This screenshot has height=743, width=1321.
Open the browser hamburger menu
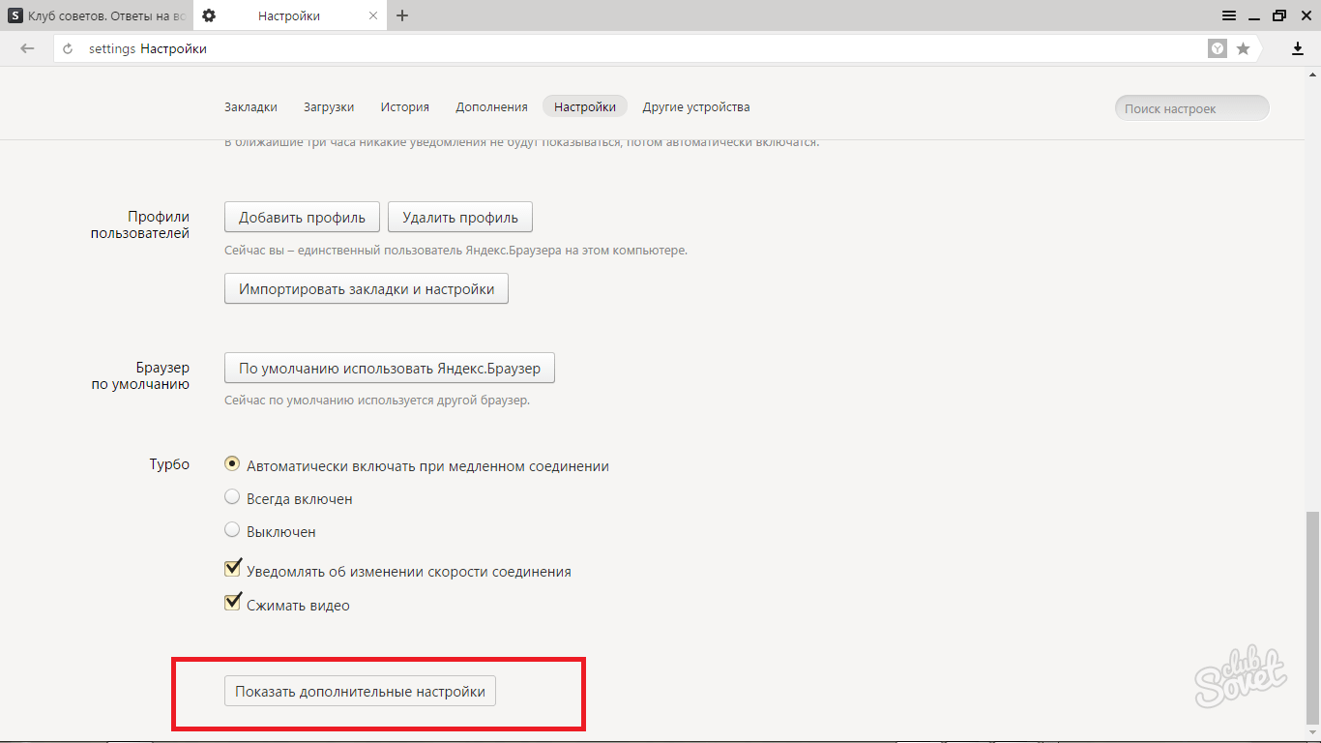[x=1228, y=15]
